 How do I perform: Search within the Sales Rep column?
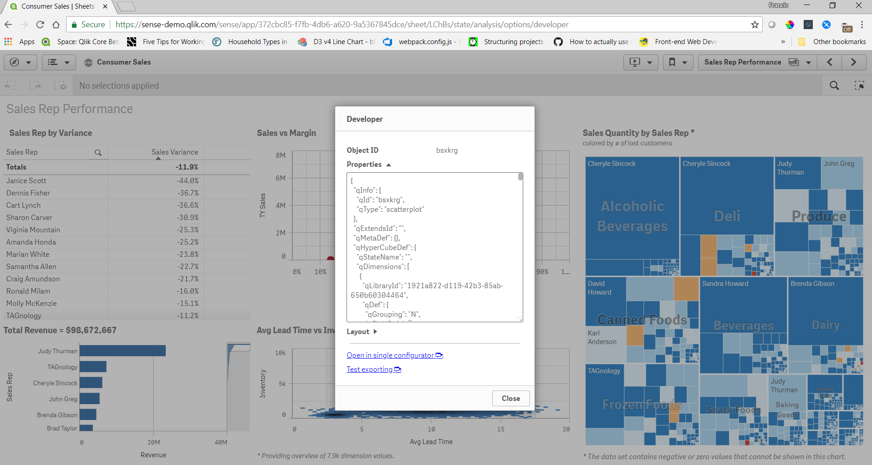click(98, 153)
